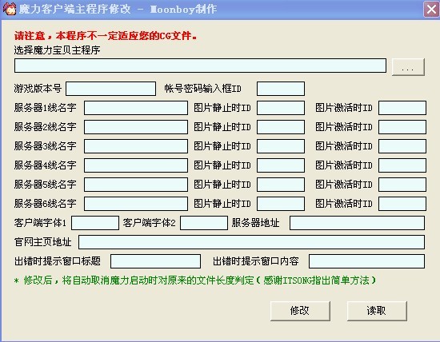Click the 客户端字体1 input field

point(95,223)
